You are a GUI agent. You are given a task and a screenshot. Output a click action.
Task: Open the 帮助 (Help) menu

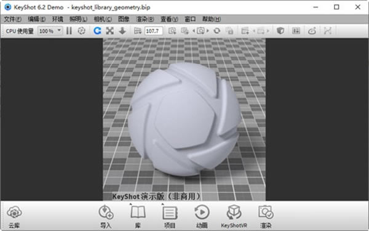212,19
